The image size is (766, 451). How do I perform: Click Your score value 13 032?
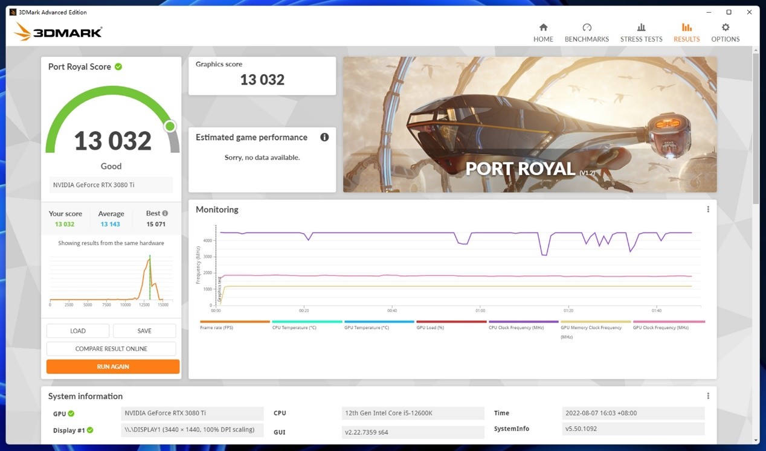pyautogui.click(x=65, y=224)
